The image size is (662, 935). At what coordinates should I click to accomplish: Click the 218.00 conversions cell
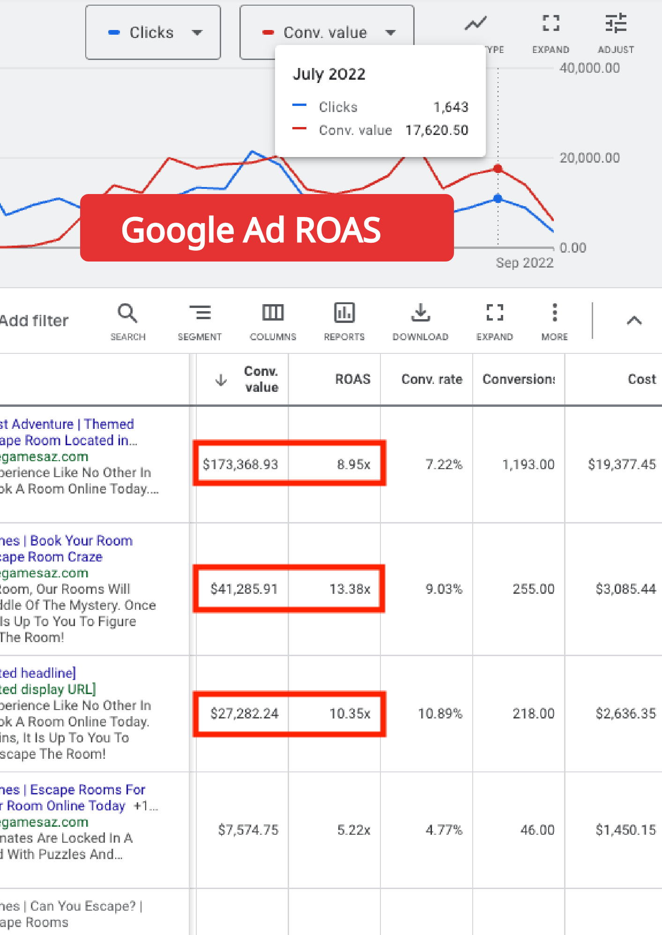point(534,713)
